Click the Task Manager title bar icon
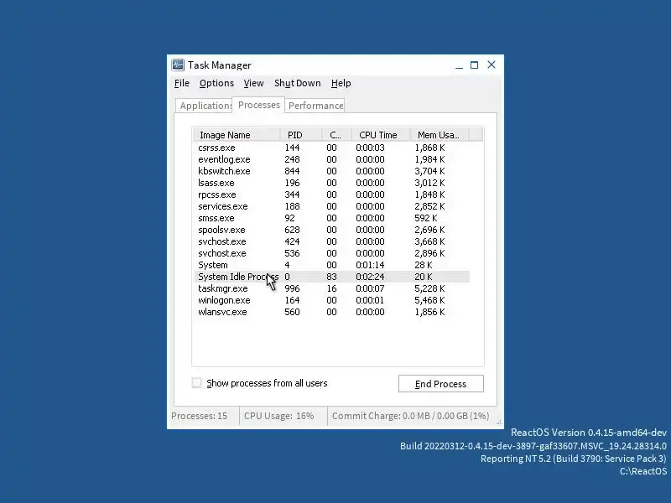This screenshot has height=503, width=671. coord(178,65)
